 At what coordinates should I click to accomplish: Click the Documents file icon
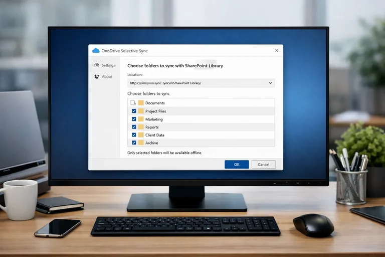(133, 102)
